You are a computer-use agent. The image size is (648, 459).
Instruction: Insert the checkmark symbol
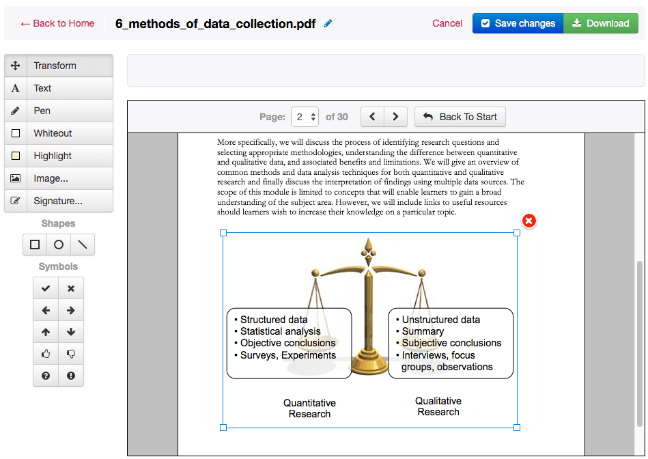46,288
